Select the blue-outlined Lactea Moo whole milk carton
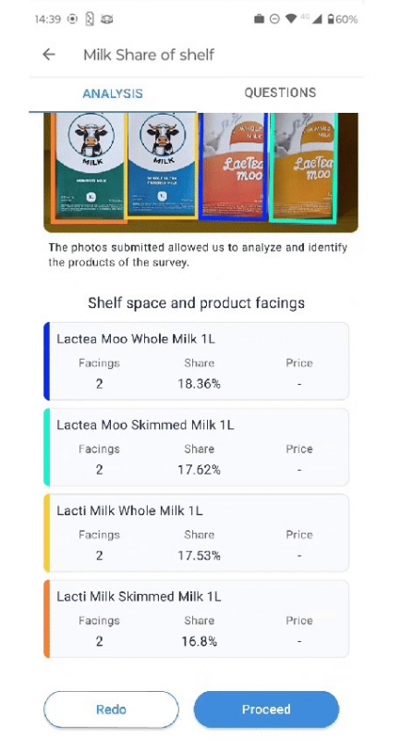414x740 pixels. 234,166
